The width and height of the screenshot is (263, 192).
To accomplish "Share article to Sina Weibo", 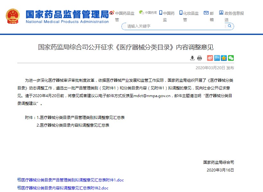I will click(x=210, y=58).
